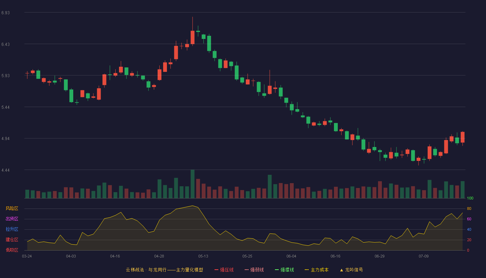The width and height of the screenshot is (486, 278).
Task: Click the 4.44 price axis label
Action: [x=6, y=170]
